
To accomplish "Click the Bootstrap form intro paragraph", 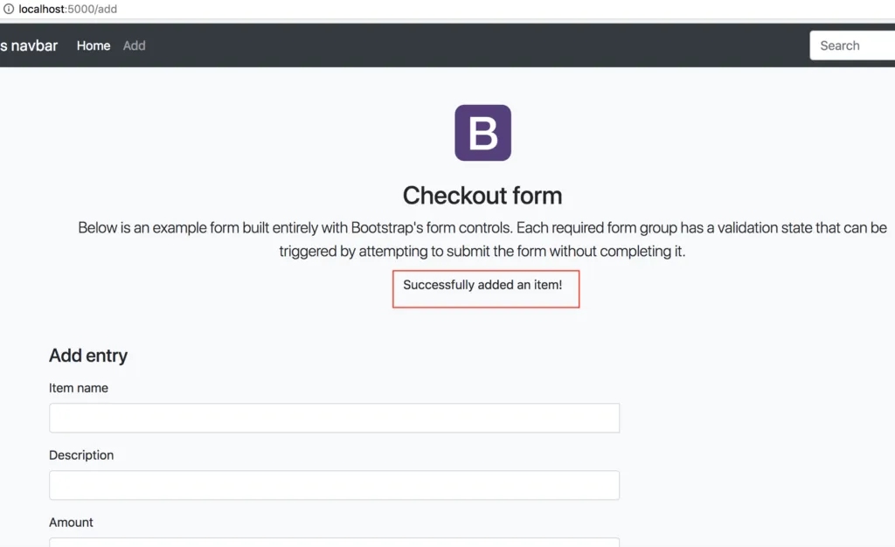I will 482,239.
